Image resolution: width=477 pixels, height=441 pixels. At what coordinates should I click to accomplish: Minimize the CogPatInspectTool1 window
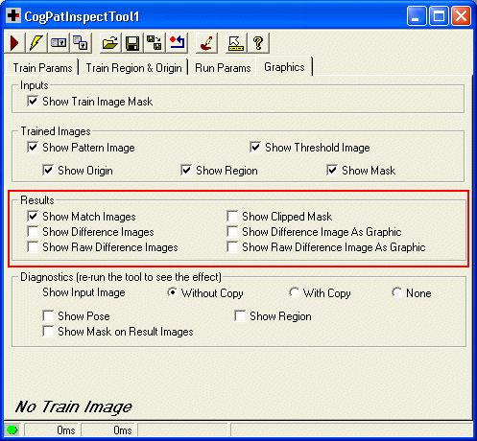(x=417, y=16)
